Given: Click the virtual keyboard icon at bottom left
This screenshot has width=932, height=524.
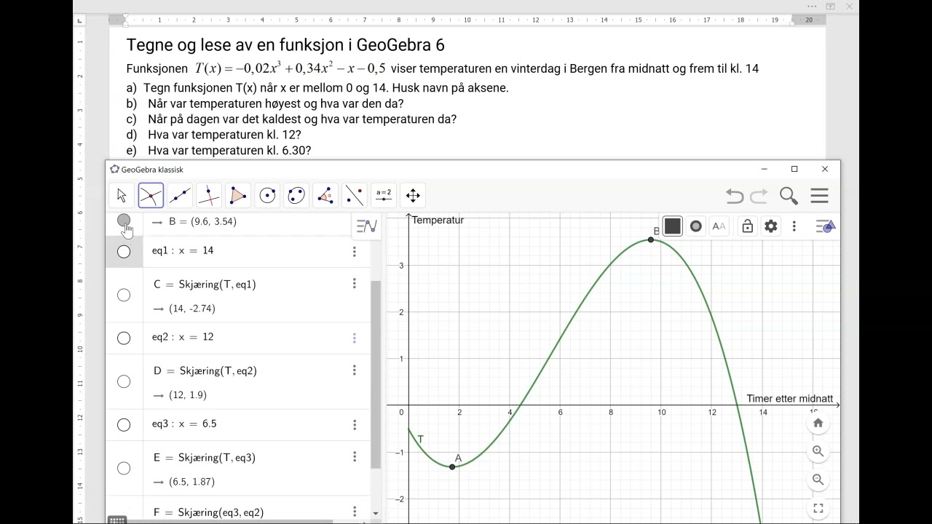Looking at the screenshot, I should tap(117, 520).
